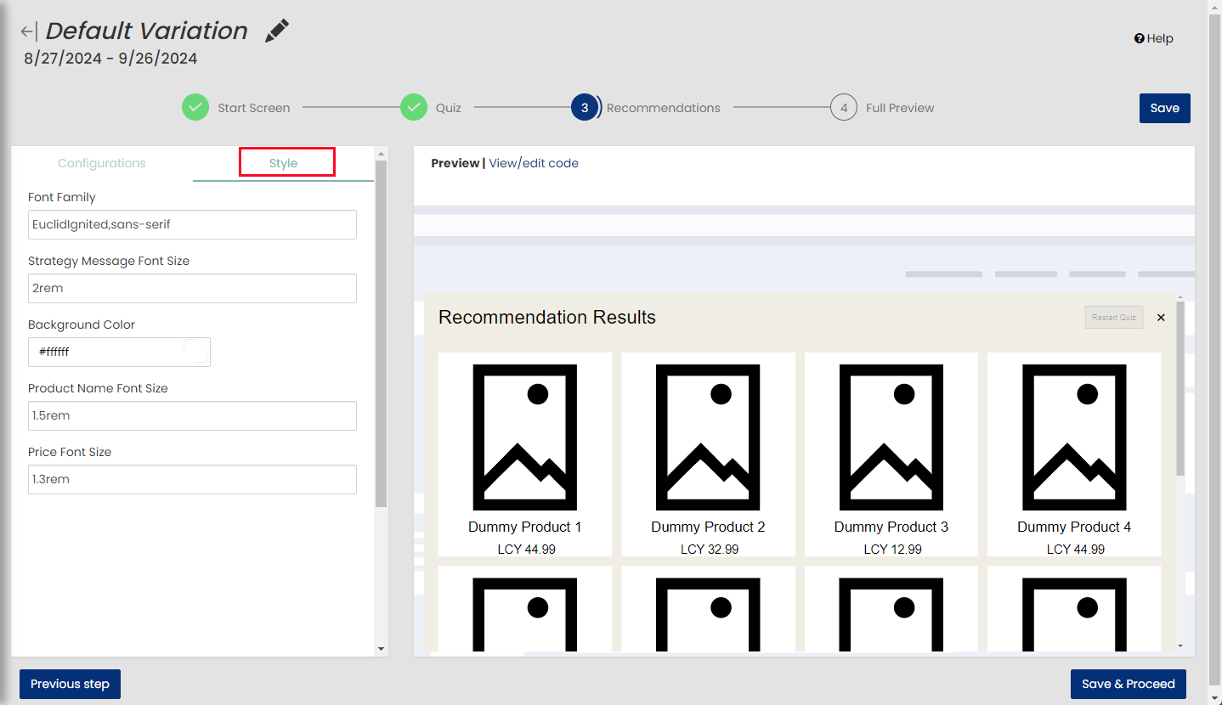Click the Price Font Size field
Image resolution: width=1222 pixels, height=705 pixels.
point(192,479)
